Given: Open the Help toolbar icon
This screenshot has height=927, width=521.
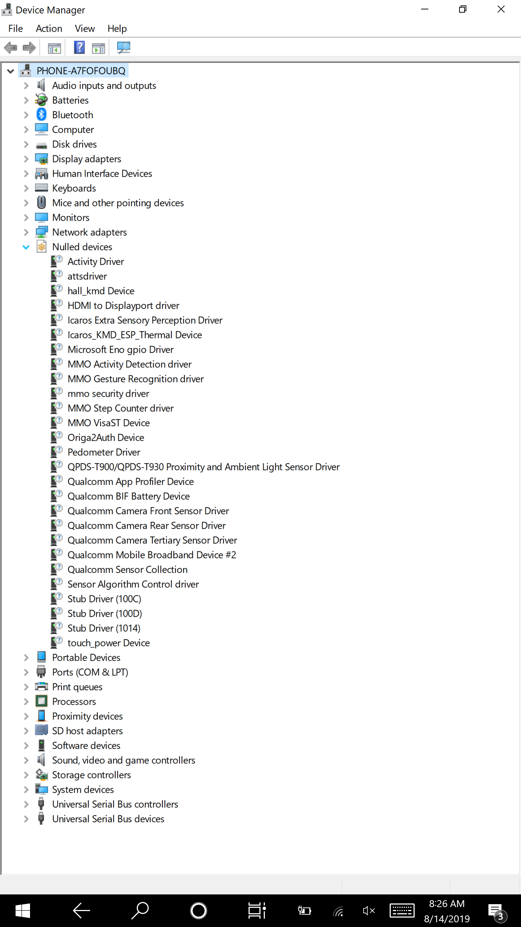Looking at the screenshot, I should tap(79, 47).
